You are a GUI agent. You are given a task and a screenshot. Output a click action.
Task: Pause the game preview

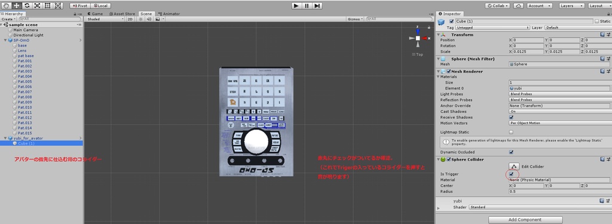pos(307,5)
